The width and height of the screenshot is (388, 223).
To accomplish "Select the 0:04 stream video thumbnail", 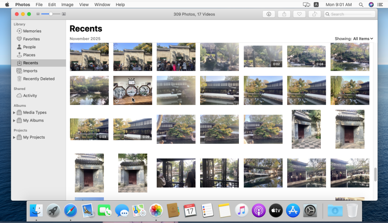I will point(306,56).
